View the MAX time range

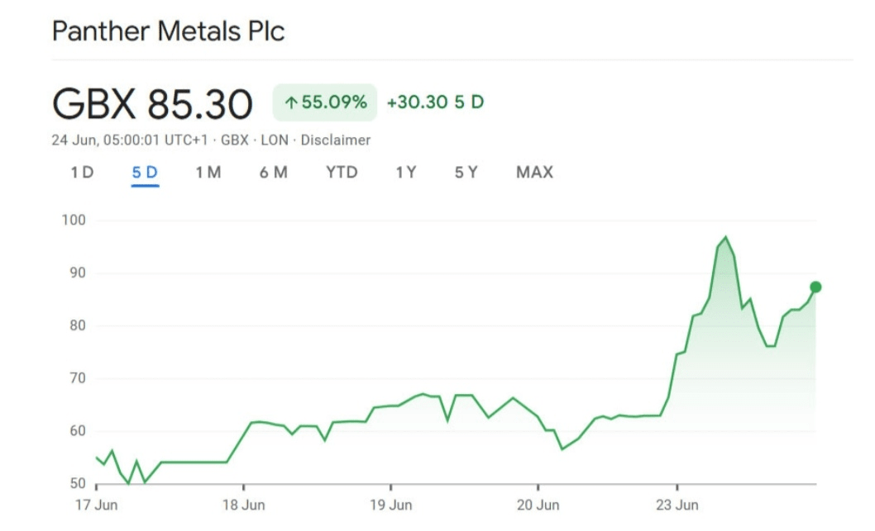[534, 173]
